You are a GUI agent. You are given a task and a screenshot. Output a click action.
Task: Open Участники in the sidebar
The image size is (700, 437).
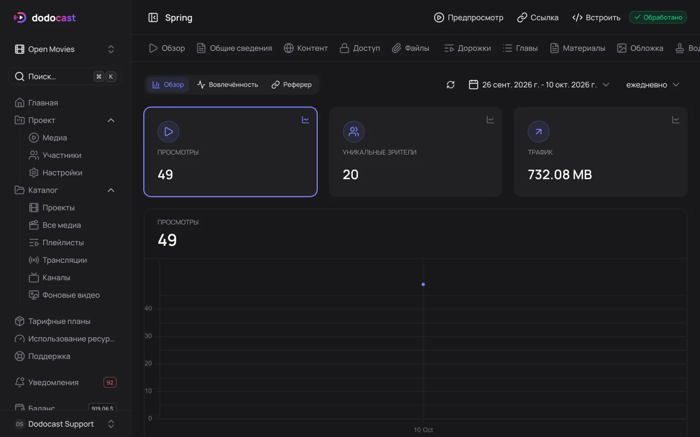(55, 155)
